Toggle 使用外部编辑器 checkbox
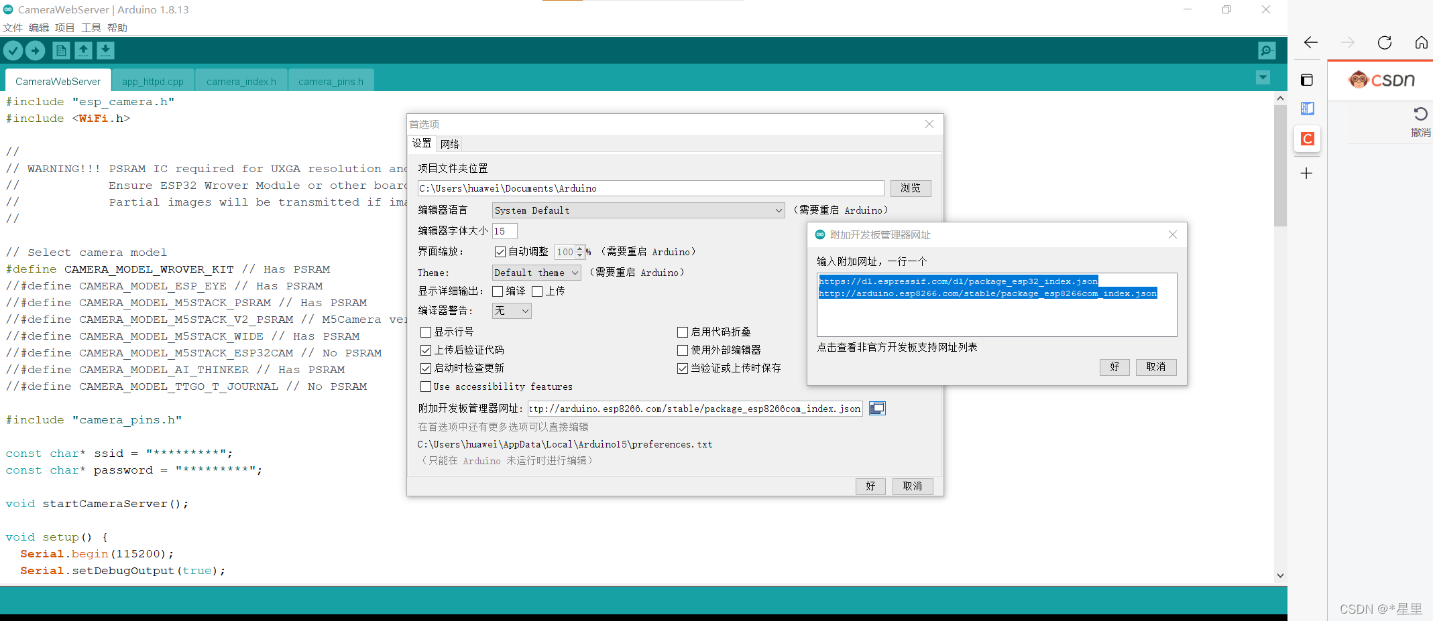1433x621 pixels. (x=683, y=350)
